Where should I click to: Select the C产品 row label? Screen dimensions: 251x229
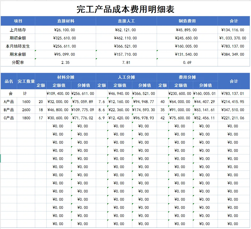pos(9,118)
